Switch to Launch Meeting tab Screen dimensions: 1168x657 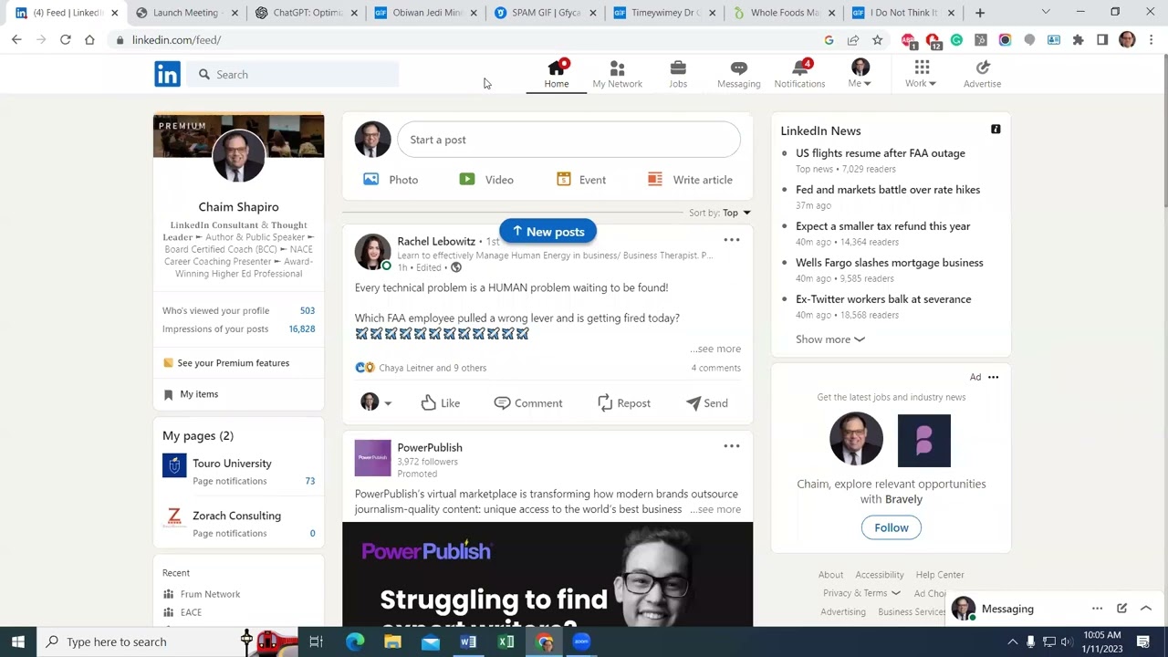[187, 13]
